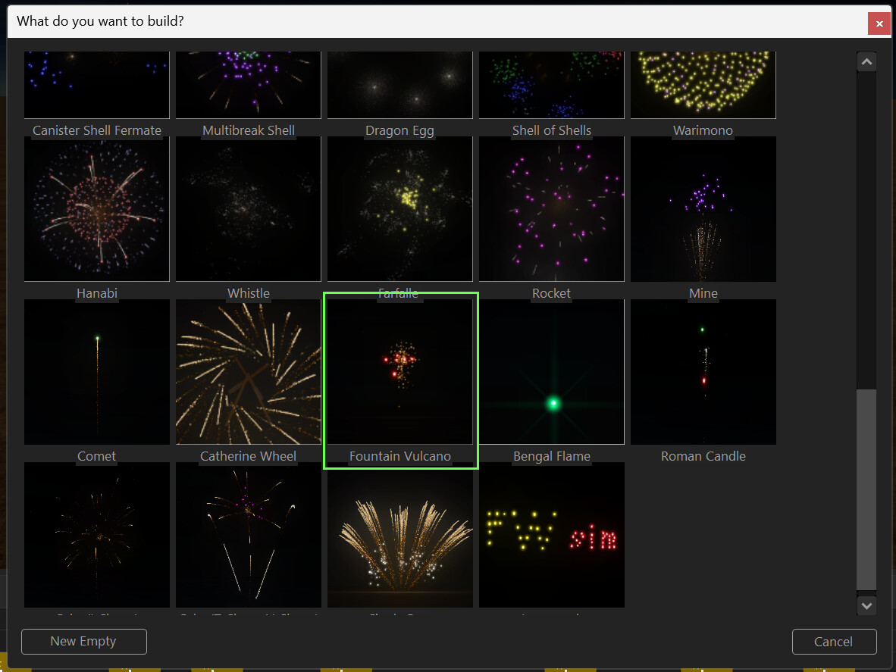This screenshot has height=672, width=896.
Task: Select the Rocket firework preset
Action: pyautogui.click(x=552, y=209)
